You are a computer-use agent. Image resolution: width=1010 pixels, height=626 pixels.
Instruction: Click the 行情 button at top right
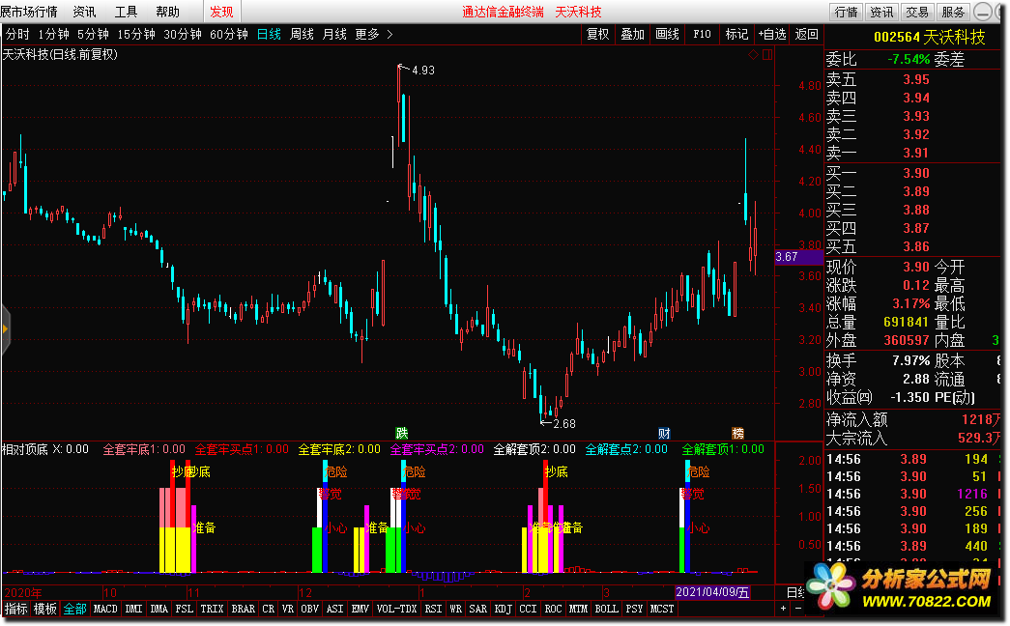[x=847, y=12]
